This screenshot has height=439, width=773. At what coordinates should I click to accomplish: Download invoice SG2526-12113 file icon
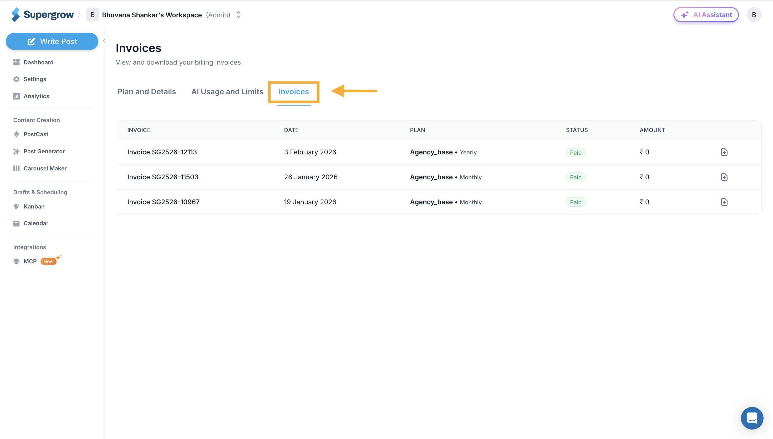tap(724, 152)
